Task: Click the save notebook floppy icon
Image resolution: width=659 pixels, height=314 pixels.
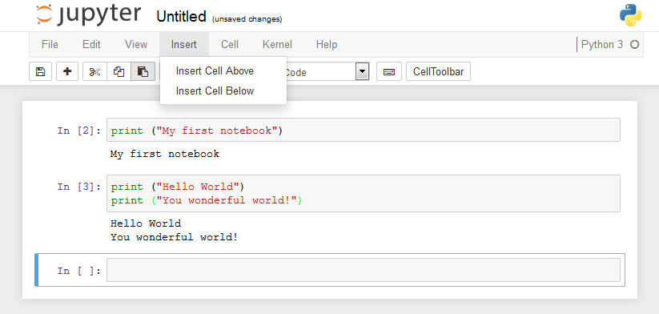Action: 40,72
